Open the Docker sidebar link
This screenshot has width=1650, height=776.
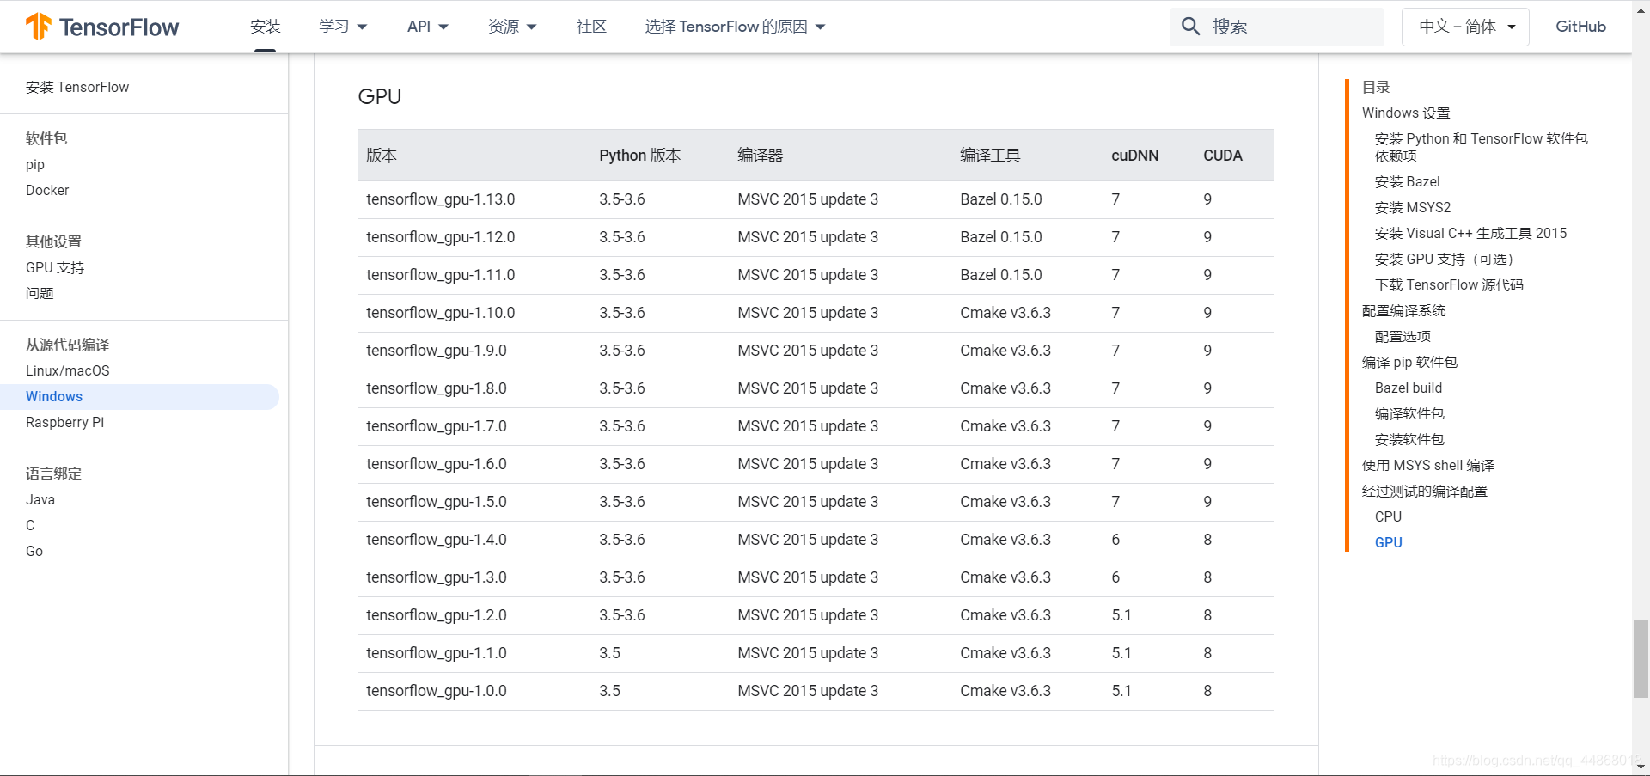pyautogui.click(x=47, y=191)
